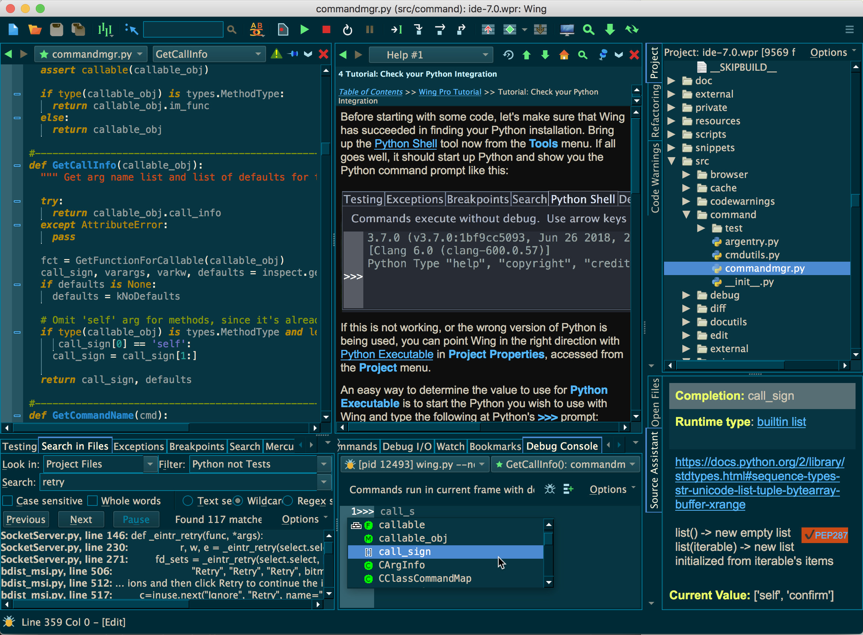Restart the debug session icon
The image size is (863, 635).
pyautogui.click(x=347, y=30)
